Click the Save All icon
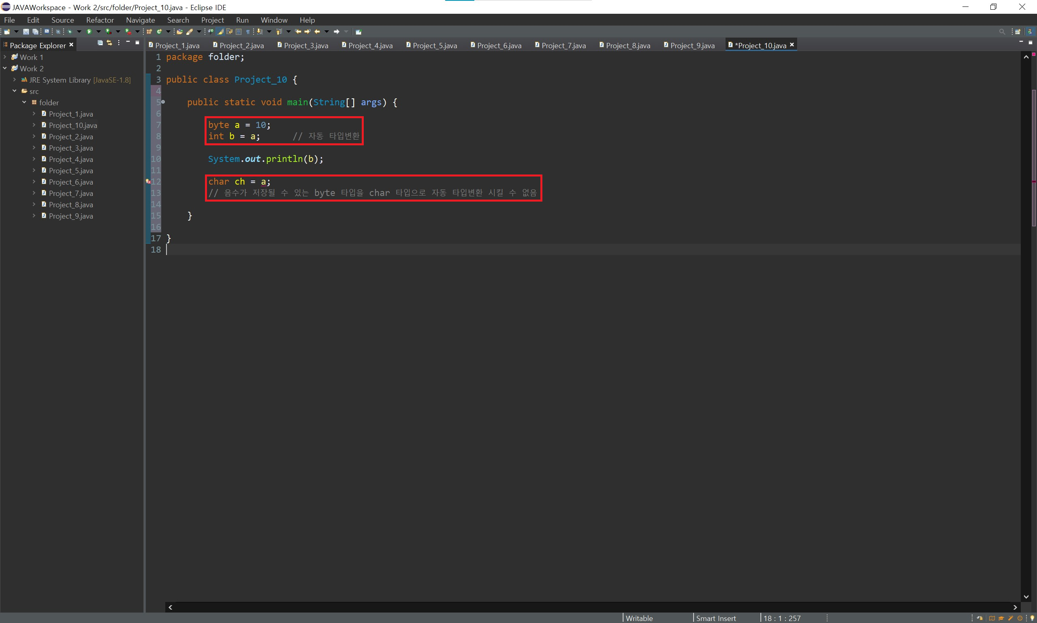1037x623 pixels. [x=35, y=32]
